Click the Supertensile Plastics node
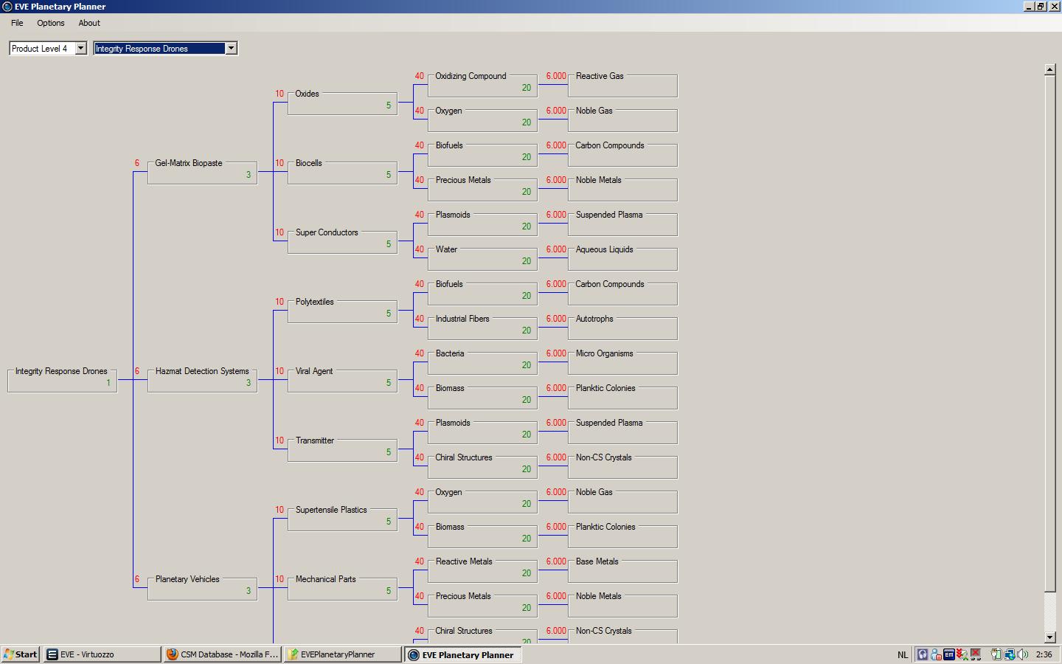 pyautogui.click(x=342, y=518)
